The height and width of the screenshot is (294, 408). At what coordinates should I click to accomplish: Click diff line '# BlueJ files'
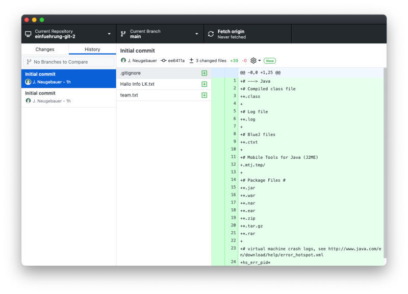[258, 135]
